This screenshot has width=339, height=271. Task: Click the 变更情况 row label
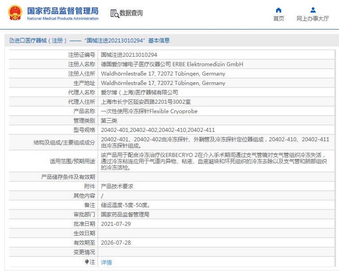click(84, 252)
